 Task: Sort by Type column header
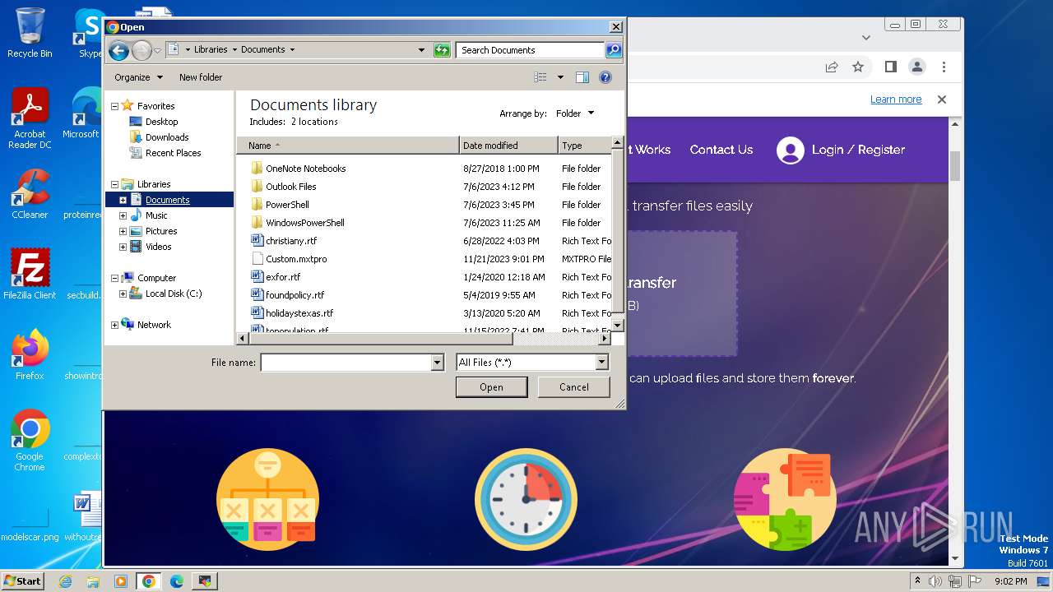[x=585, y=146]
